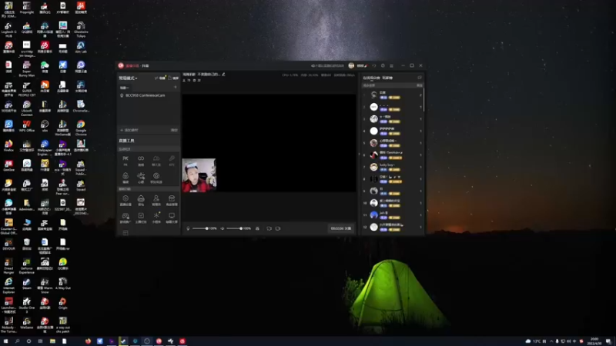Open the mini program icon
This screenshot has height=346, width=616.
pyautogui.click(x=156, y=218)
